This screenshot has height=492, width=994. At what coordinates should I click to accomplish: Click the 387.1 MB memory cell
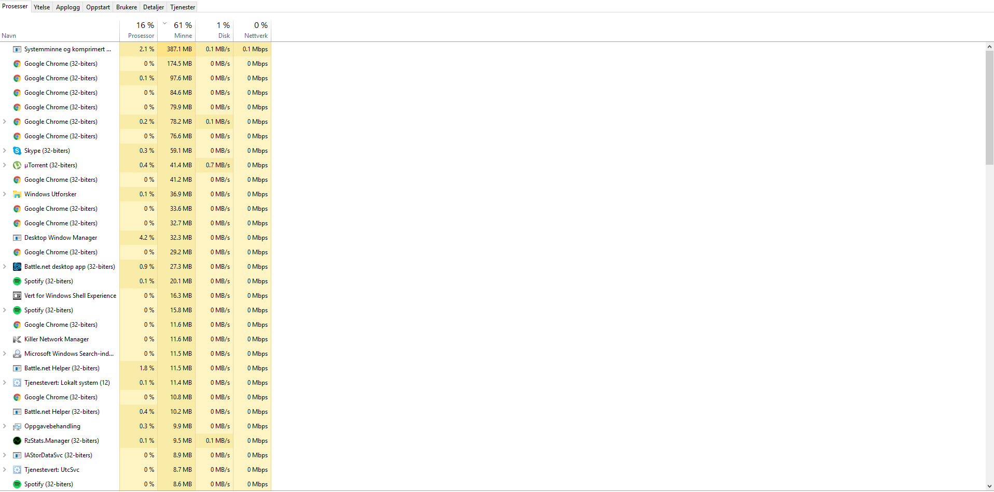pos(176,49)
